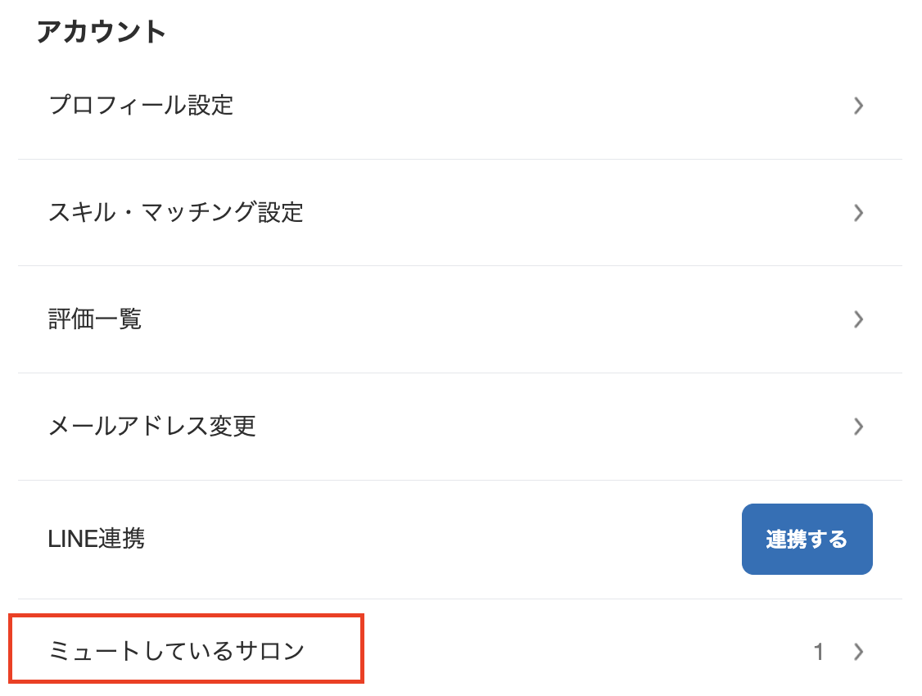Viewport: 922px width, 696px height.
Task: Click the arrow icon on the muted salons row
Action: (x=858, y=652)
